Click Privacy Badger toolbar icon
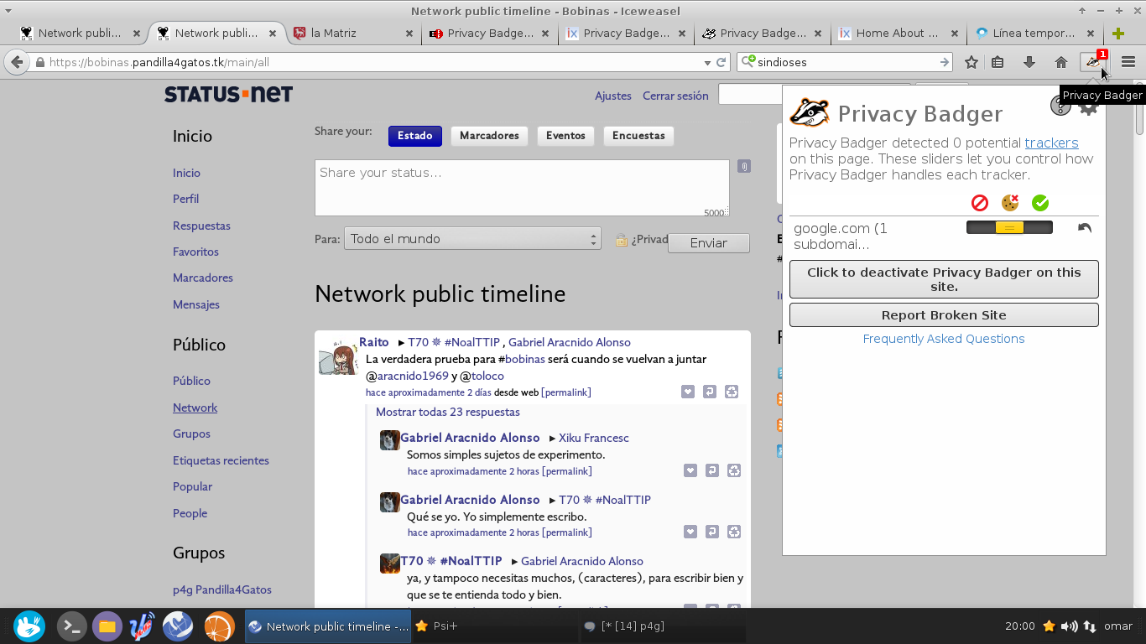1146x644 pixels. [1092, 62]
